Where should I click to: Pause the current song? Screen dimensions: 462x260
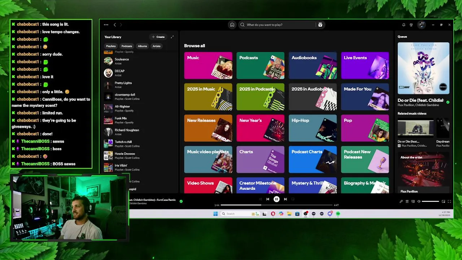(x=276, y=199)
